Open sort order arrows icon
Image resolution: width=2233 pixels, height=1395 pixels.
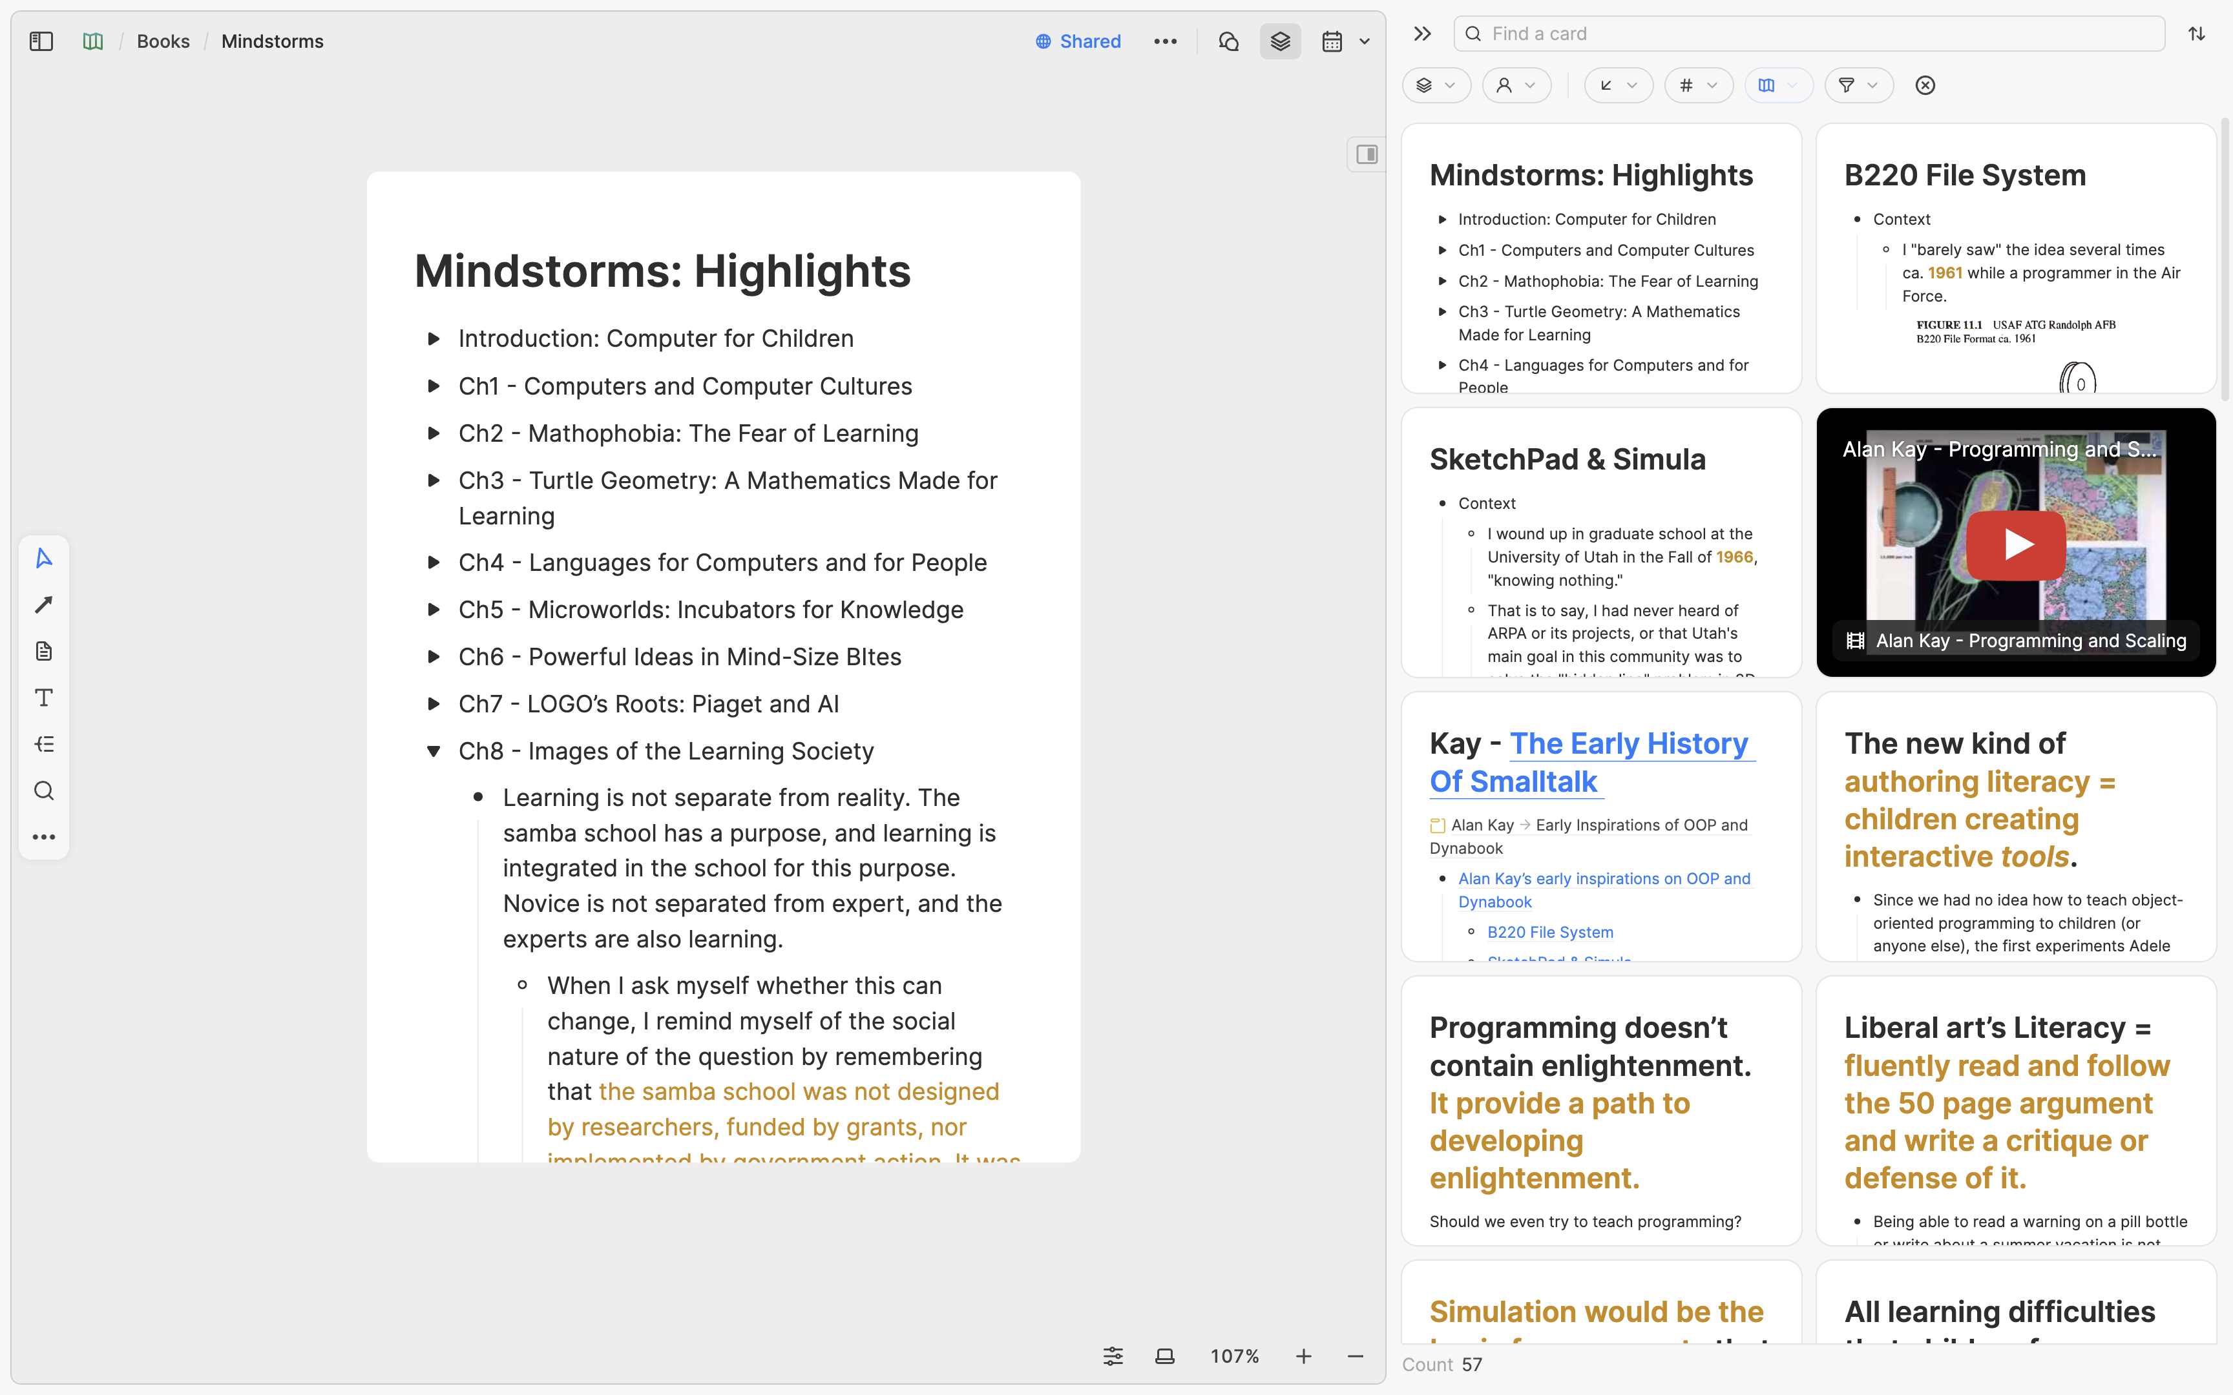(x=2196, y=34)
